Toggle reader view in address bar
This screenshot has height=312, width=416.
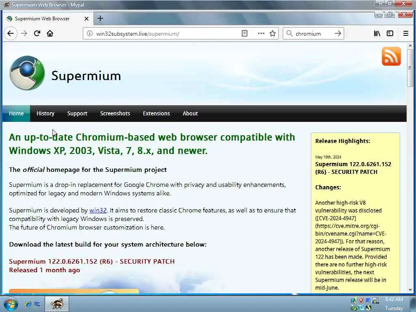[x=244, y=33]
